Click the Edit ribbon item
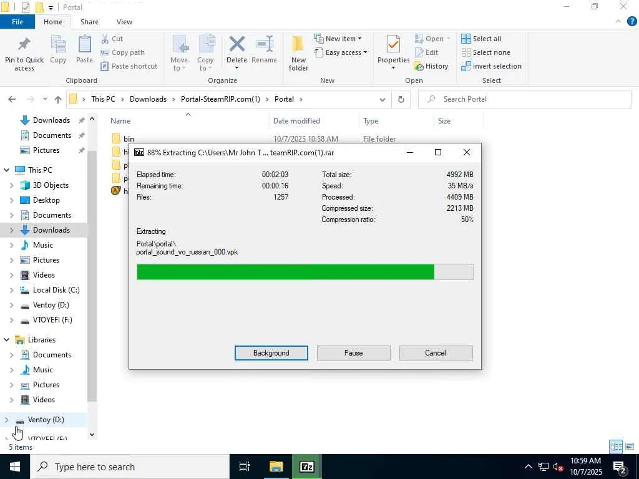Image resolution: width=639 pixels, height=479 pixels. [426, 52]
